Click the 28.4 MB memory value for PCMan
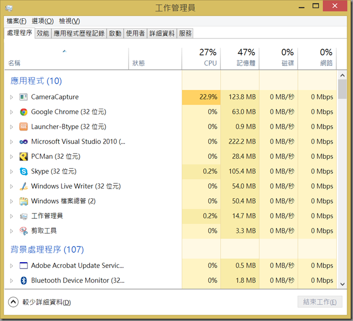This screenshot has width=353, height=321. click(x=244, y=156)
